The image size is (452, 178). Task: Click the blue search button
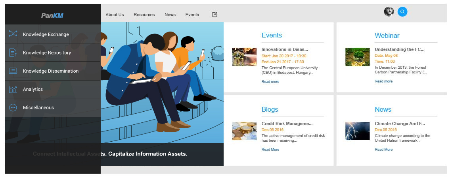click(x=402, y=12)
